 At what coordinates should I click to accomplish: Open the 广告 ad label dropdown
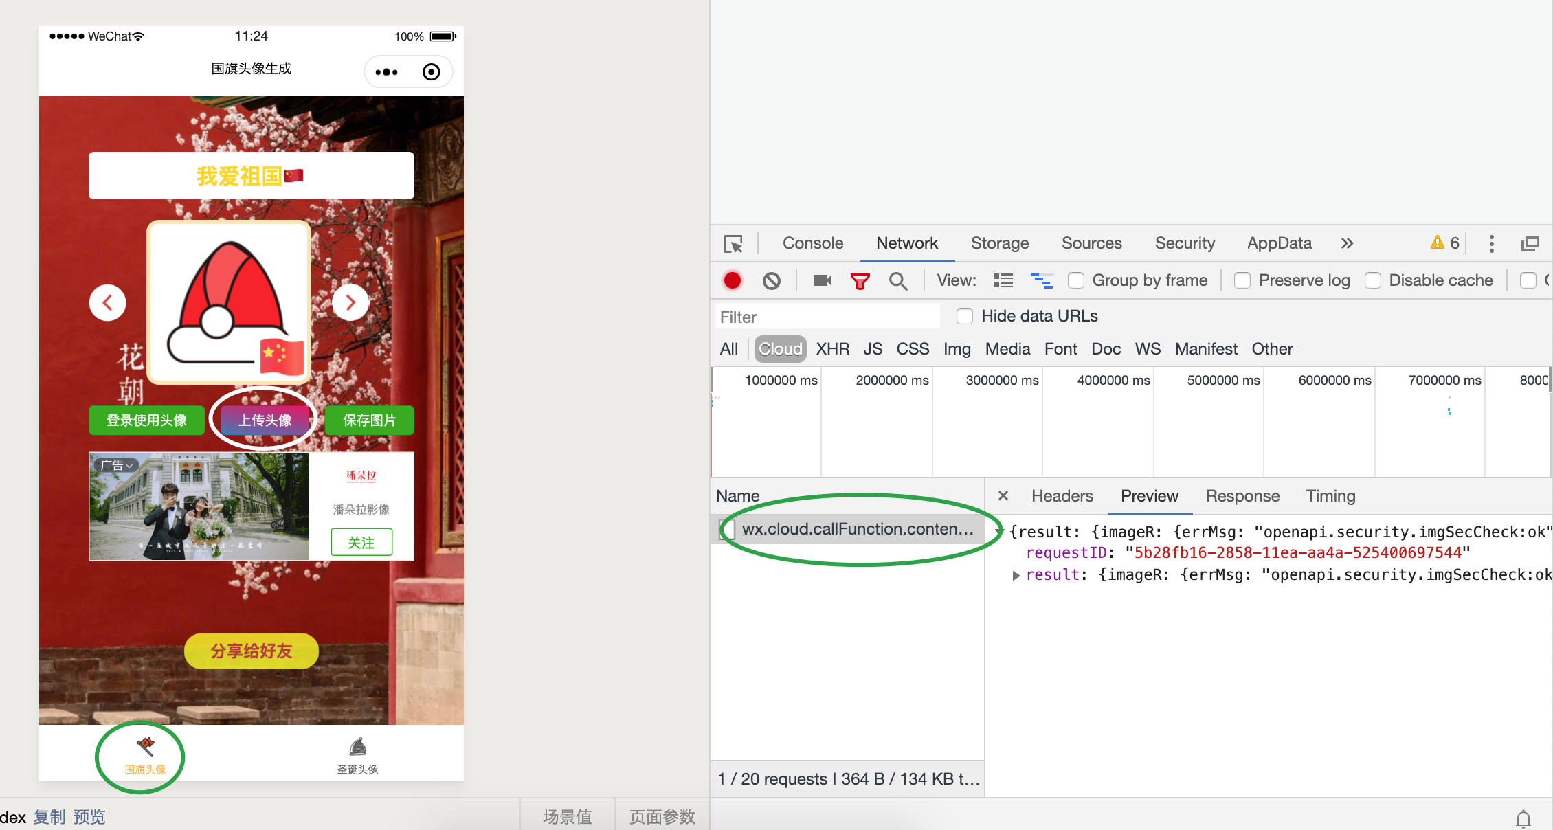(117, 465)
